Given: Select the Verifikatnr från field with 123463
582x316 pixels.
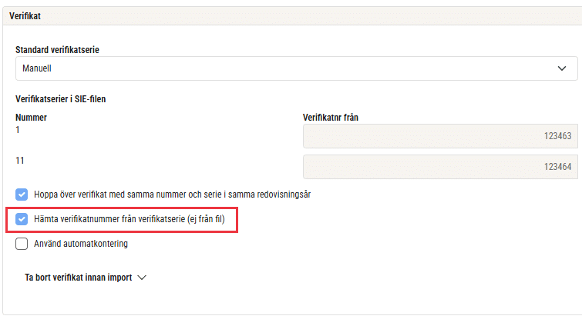Looking at the screenshot, I should pyautogui.click(x=440, y=136).
